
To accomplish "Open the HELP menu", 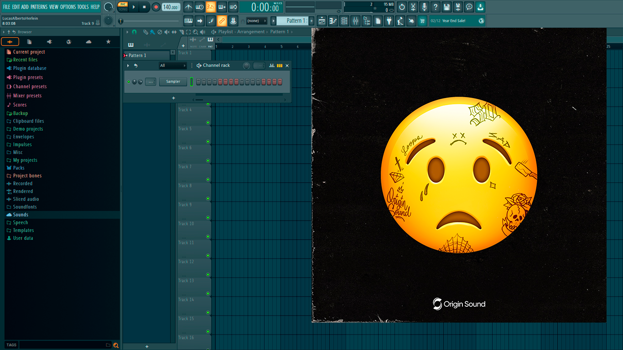I will [95, 7].
